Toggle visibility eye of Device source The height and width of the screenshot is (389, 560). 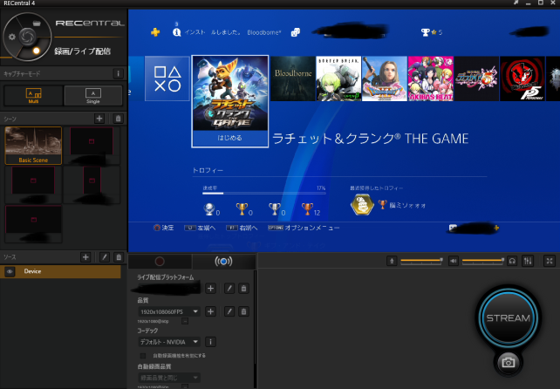coord(10,271)
